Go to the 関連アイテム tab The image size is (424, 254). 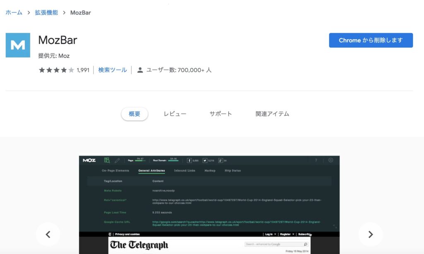point(272,114)
